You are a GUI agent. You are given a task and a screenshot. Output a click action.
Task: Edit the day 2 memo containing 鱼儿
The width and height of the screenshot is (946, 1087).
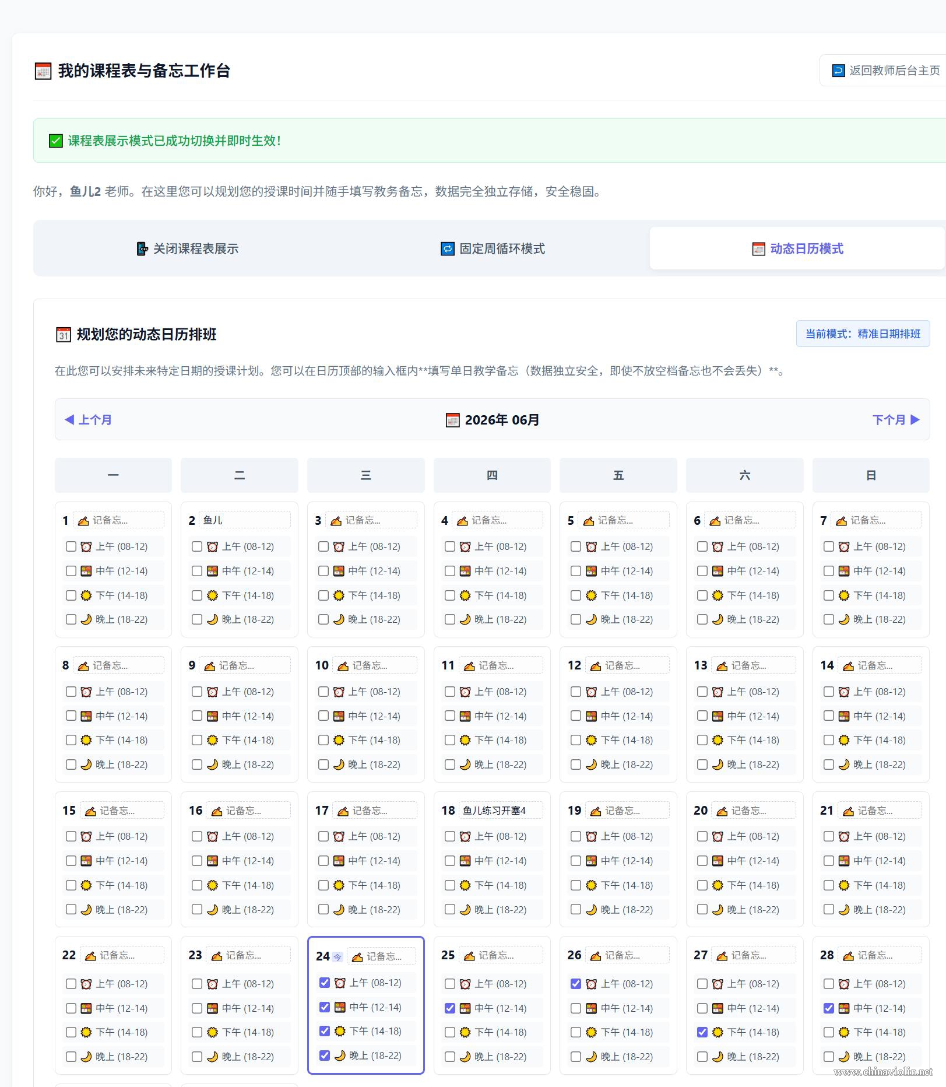pos(245,520)
